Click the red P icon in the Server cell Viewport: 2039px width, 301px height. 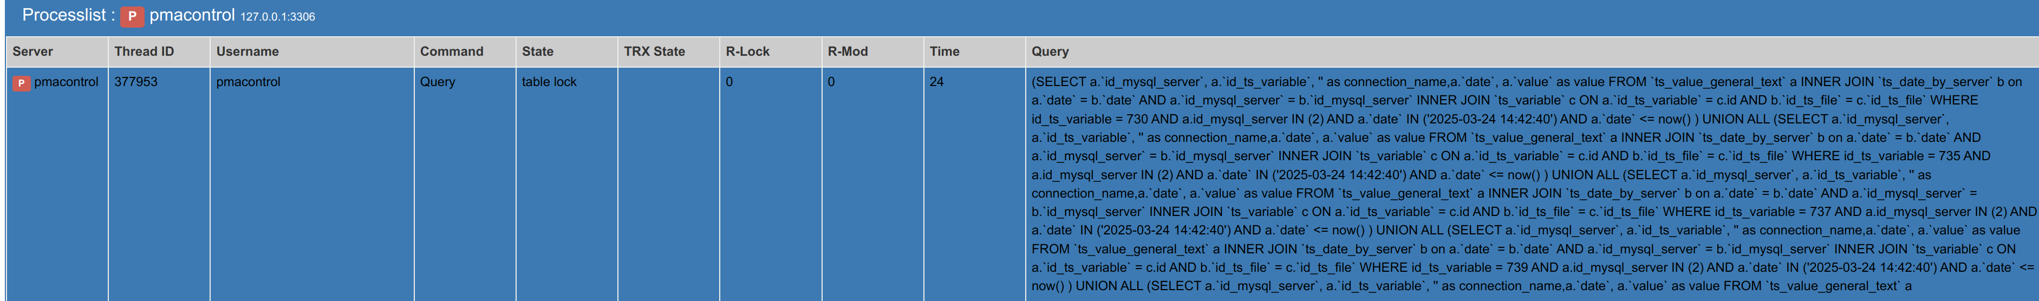[x=21, y=82]
